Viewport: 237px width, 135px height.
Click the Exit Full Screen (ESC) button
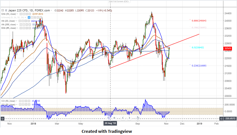click(x=119, y=2)
